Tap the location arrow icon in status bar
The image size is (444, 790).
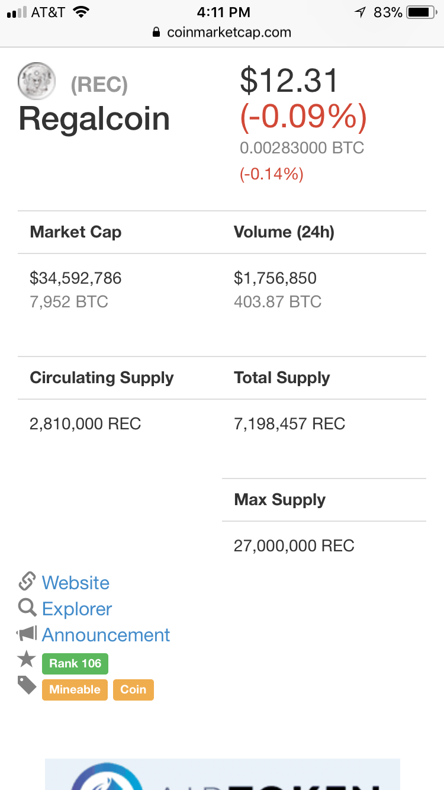[x=360, y=12]
